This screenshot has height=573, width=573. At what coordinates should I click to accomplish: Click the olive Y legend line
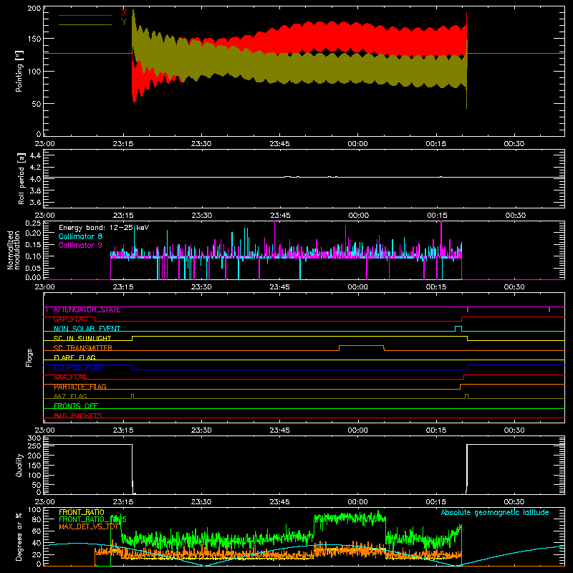[85, 24]
